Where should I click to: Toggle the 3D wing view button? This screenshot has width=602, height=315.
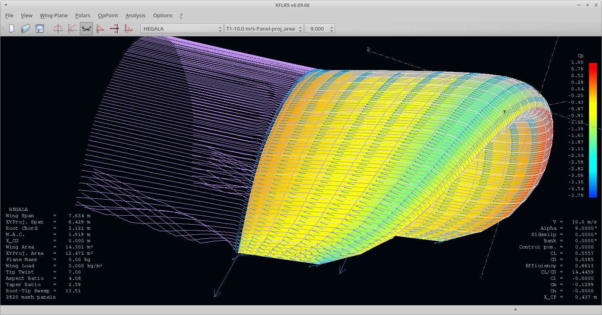click(86, 29)
